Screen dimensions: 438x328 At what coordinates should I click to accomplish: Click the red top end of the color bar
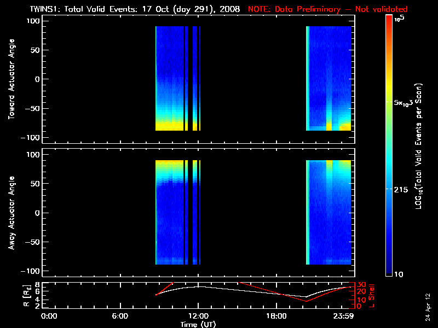click(x=389, y=22)
